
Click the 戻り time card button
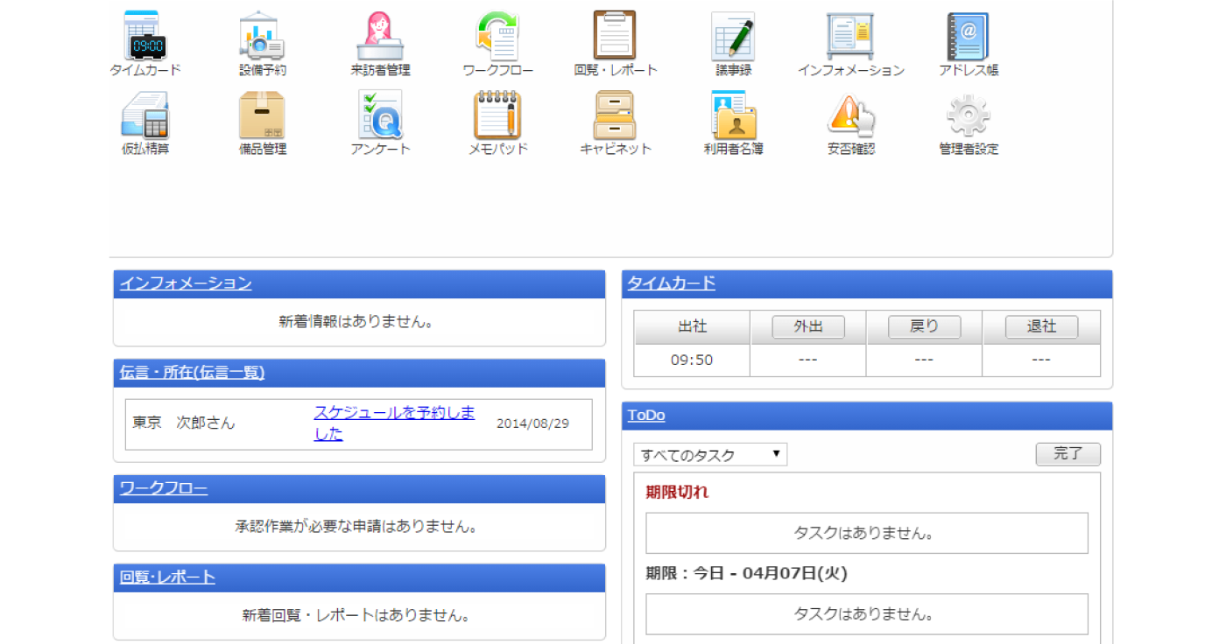[x=925, y=326]
